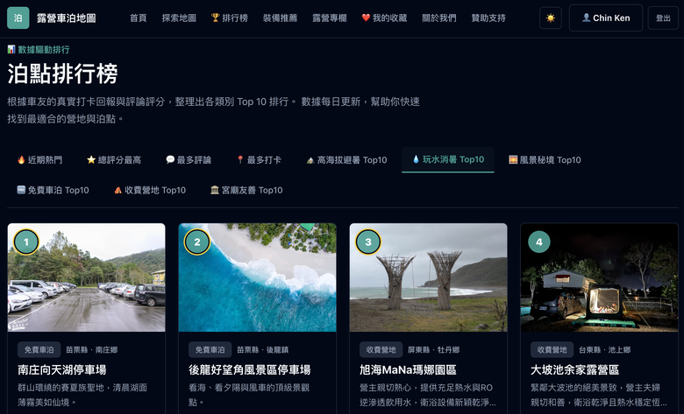
Task: Open the 南庄向天湖停車場 title
Action: pyautogui.click(x=62, y=369)
